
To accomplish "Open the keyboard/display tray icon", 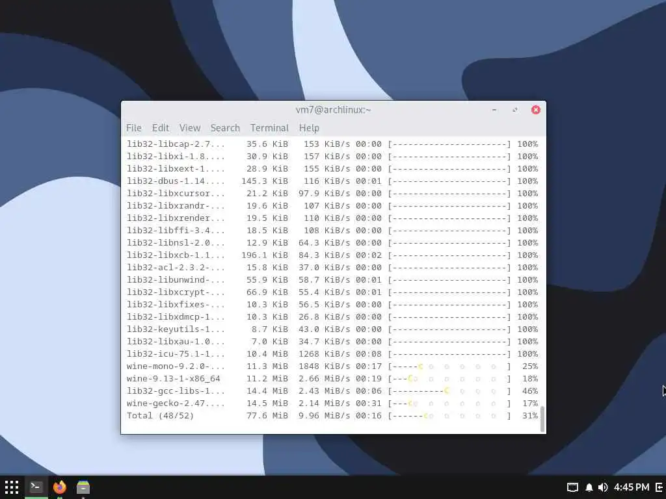I will tap(572, 487).
